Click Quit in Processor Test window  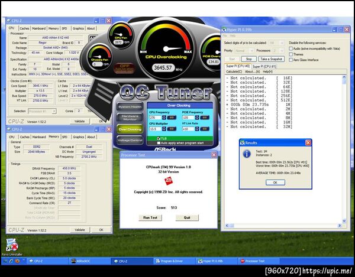187,217
